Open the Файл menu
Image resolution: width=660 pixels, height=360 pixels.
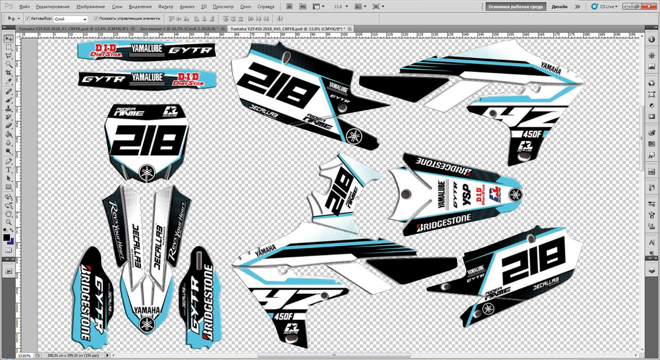pyautogui.click(x=24, y=7)
